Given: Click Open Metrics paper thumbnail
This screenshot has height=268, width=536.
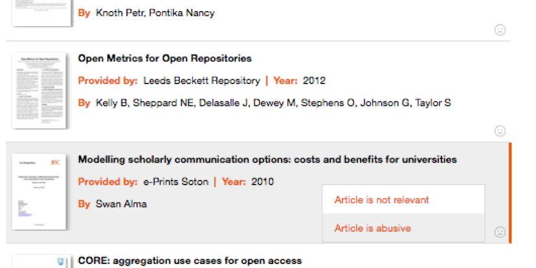Looking at the screenshot, I should coord(39,91).
